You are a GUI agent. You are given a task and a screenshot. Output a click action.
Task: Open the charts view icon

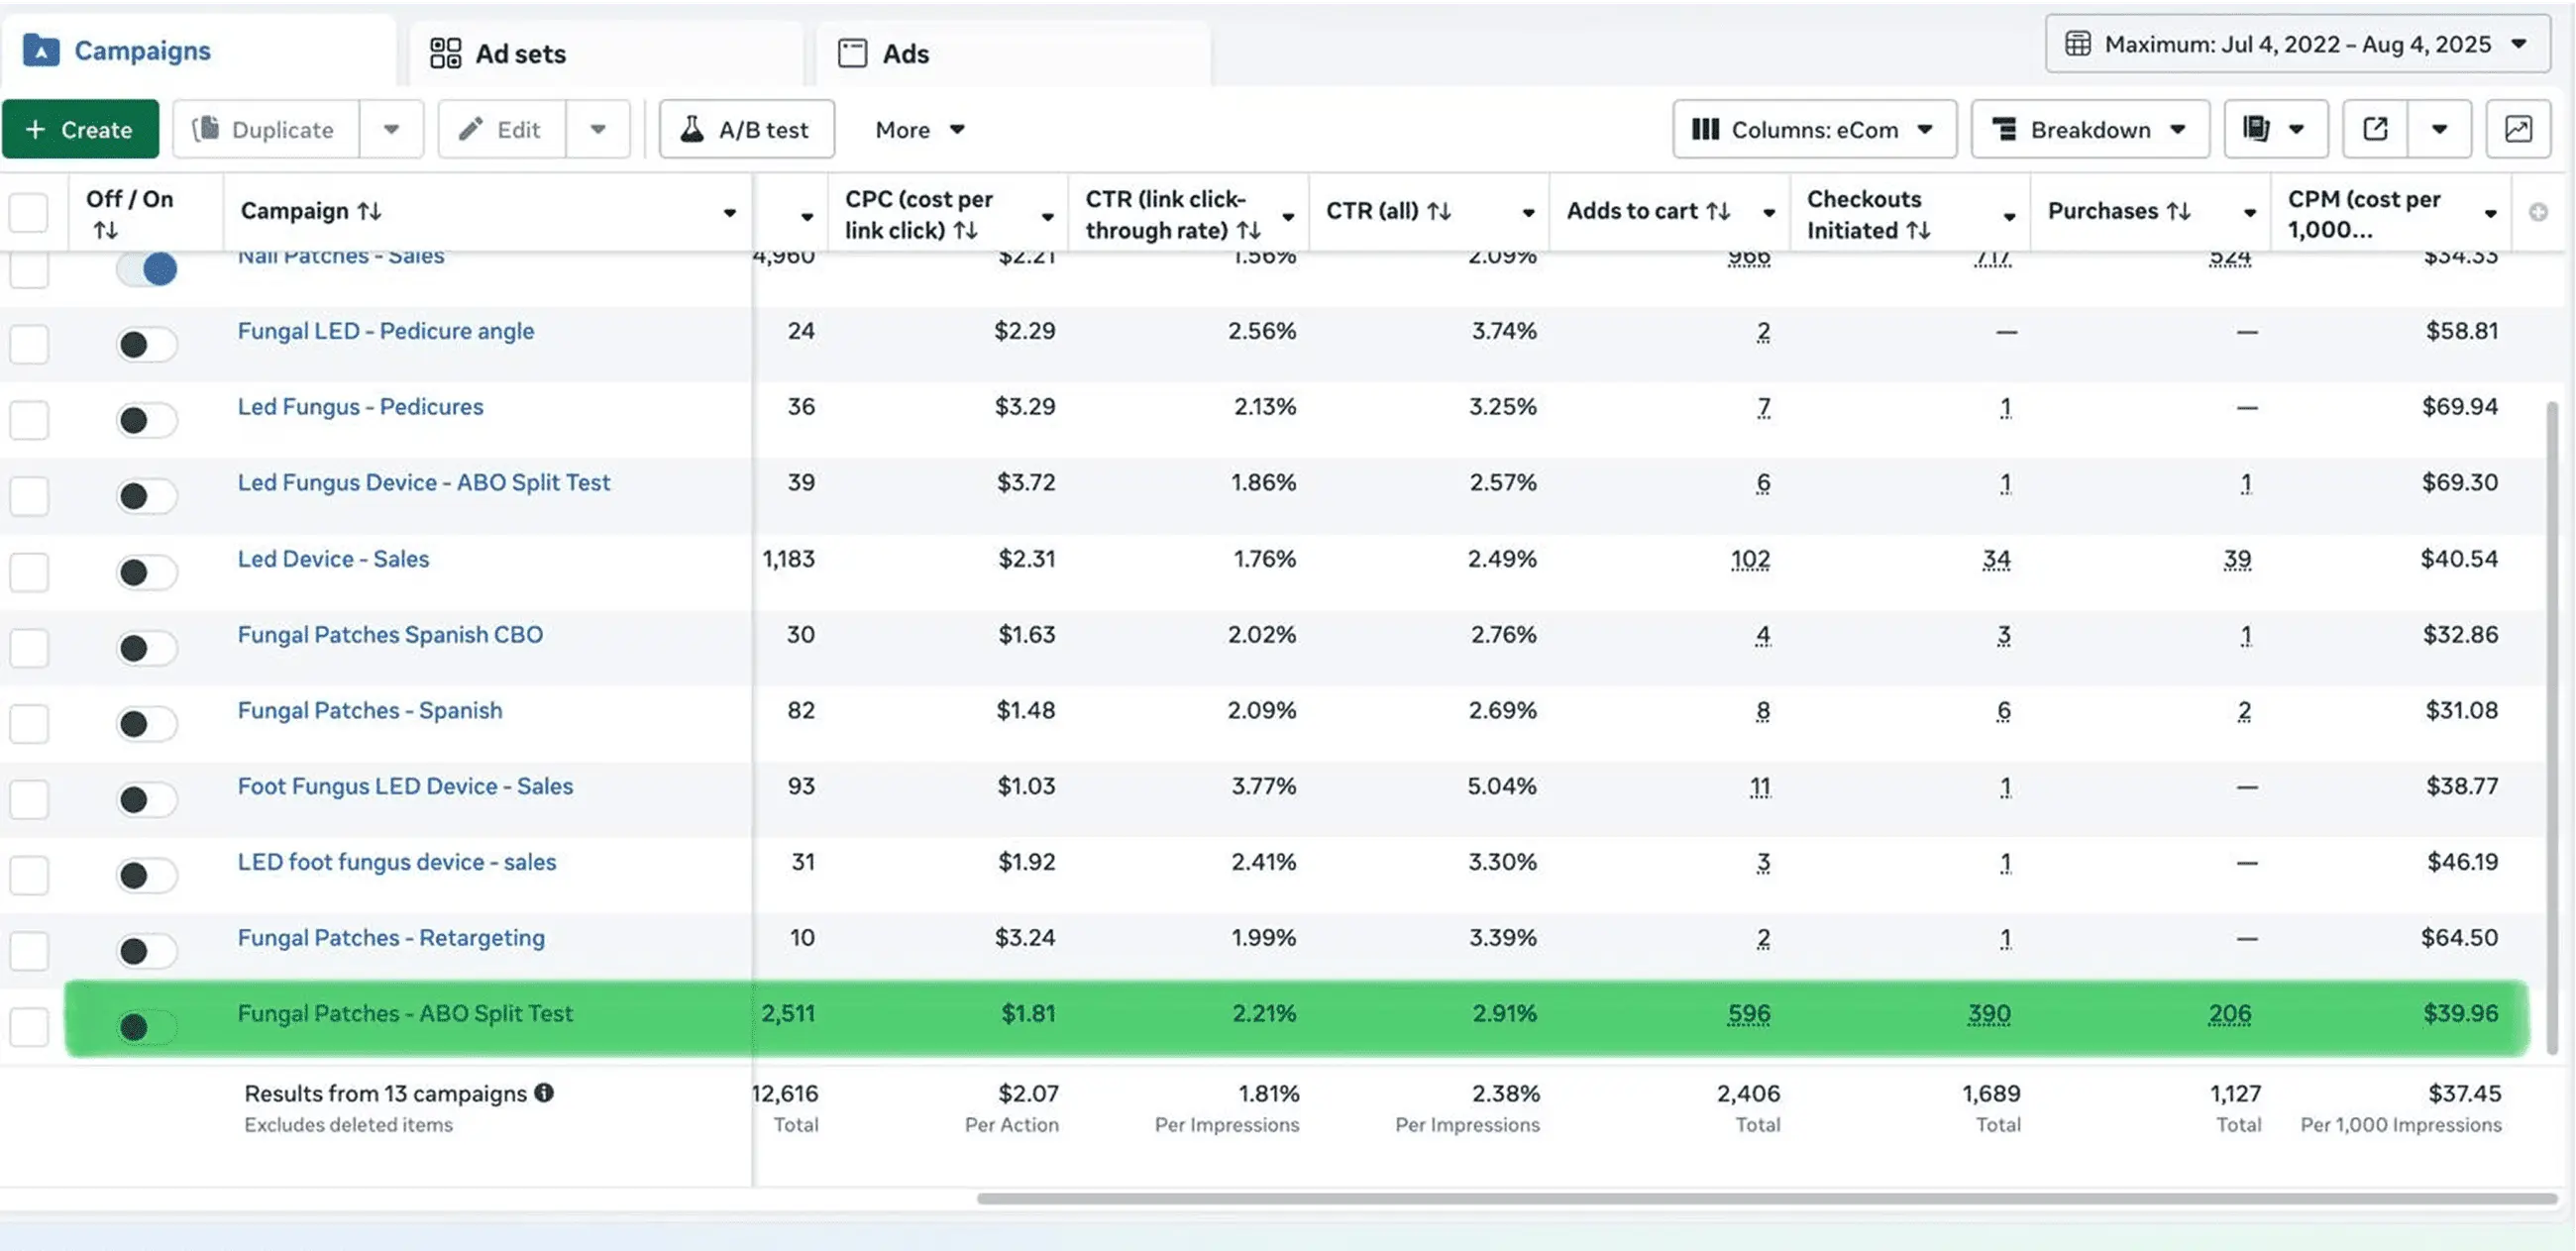[2518, 129]
